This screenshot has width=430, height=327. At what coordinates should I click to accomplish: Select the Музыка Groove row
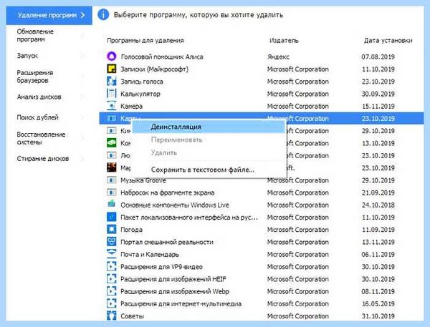pos(262,180)
